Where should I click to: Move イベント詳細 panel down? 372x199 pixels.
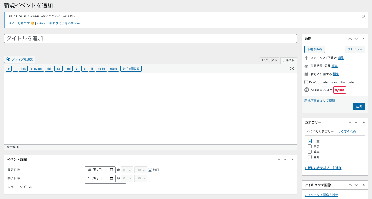coord(285,160)
